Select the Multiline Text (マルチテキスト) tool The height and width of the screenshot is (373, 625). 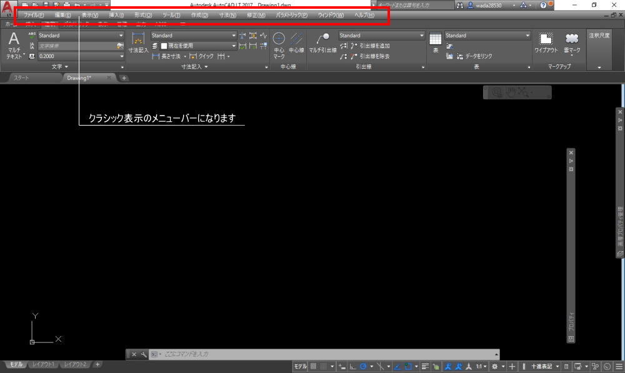[14, 46]
